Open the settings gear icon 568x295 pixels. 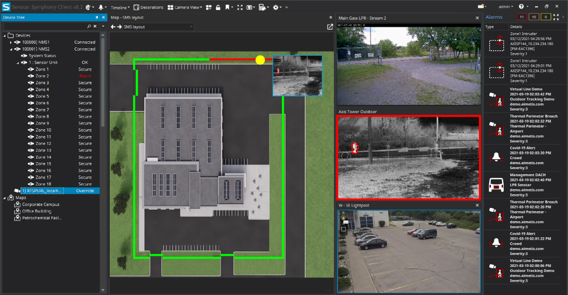[x=276, y=7]
